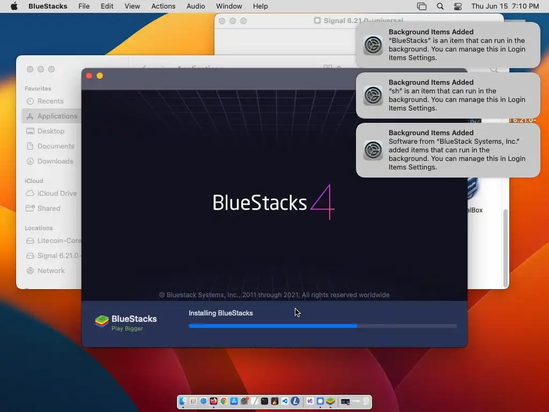Select Applications in Finder sidebar

point(52,116)
